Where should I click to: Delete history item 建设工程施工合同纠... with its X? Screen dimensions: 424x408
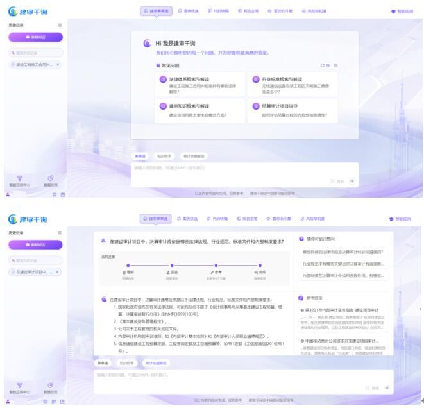(58, 64)
